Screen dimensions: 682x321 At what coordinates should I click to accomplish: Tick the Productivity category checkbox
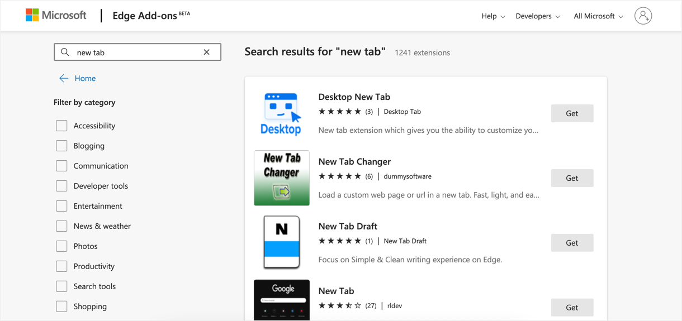point(61,266)
